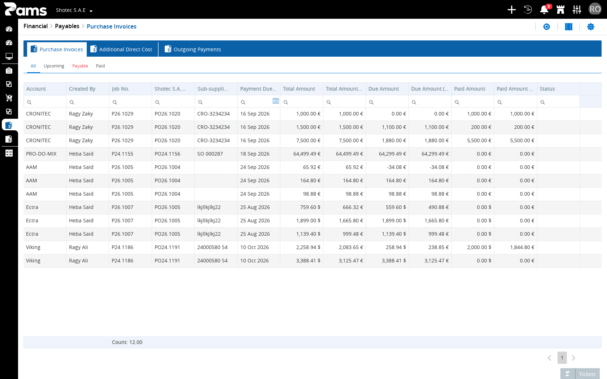Open the binders archive icon in the sidebar

tap(9, 153)
